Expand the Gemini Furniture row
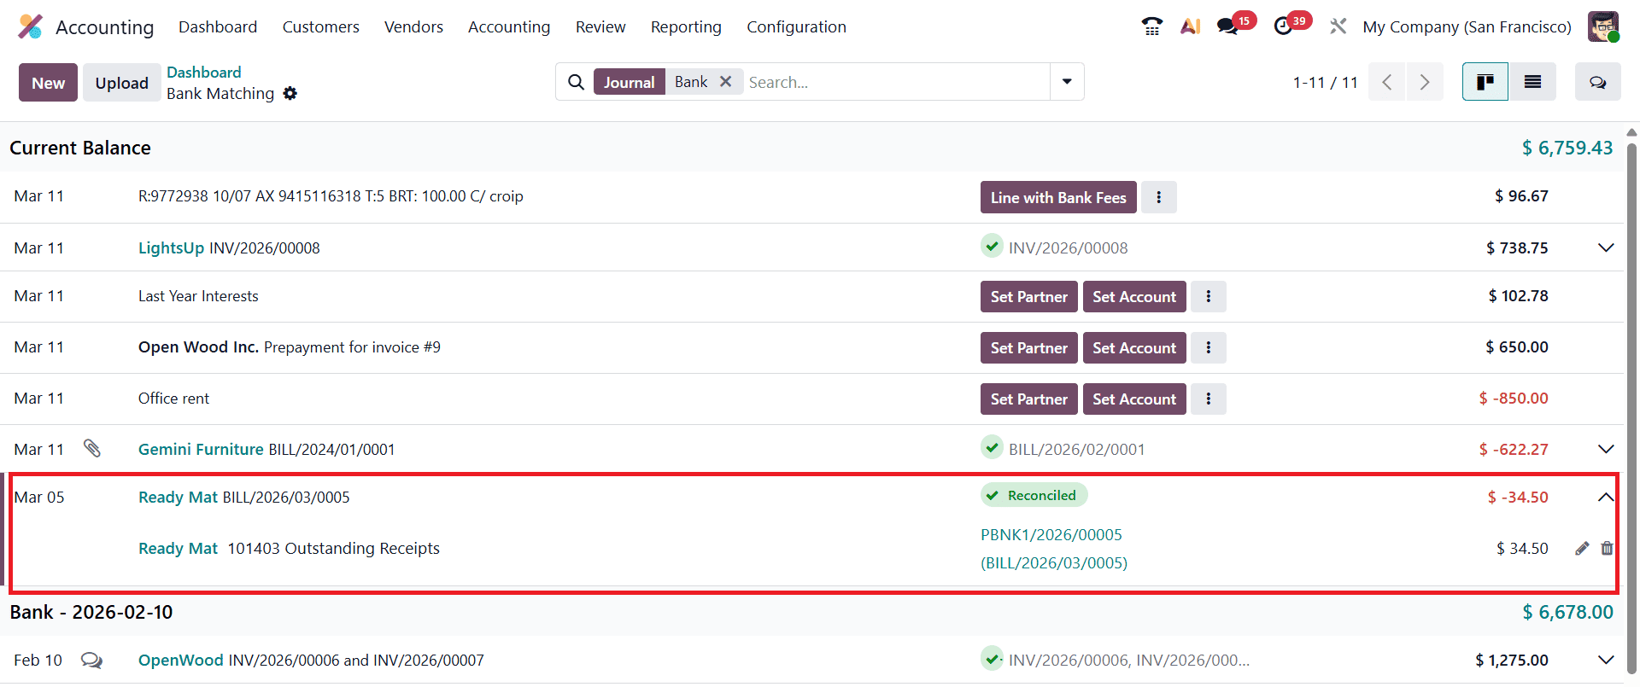The image size is (1640, 687). 1606,449
